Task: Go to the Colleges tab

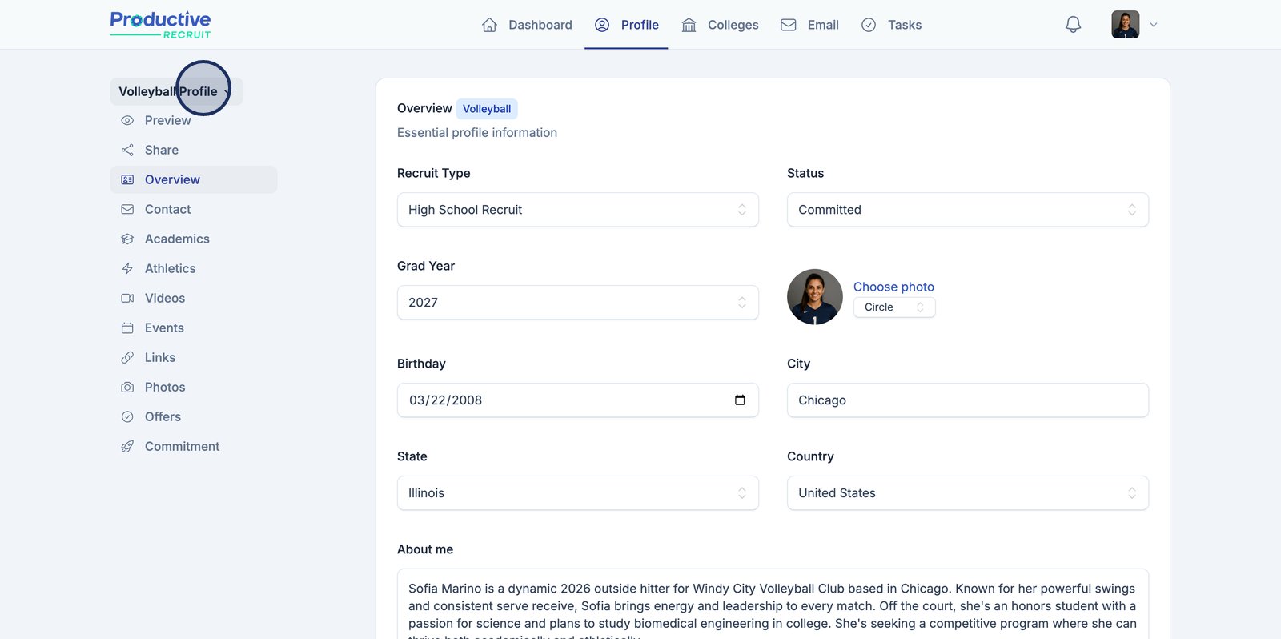Action: click(721, 25)
